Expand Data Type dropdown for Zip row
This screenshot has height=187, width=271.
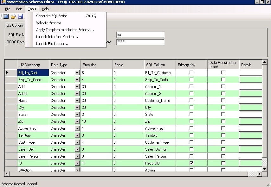(77, 122)
